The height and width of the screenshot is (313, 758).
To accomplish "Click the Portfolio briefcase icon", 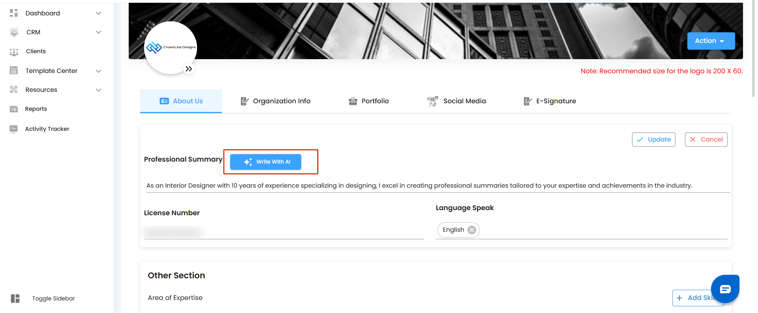I will tap(353, 101).
